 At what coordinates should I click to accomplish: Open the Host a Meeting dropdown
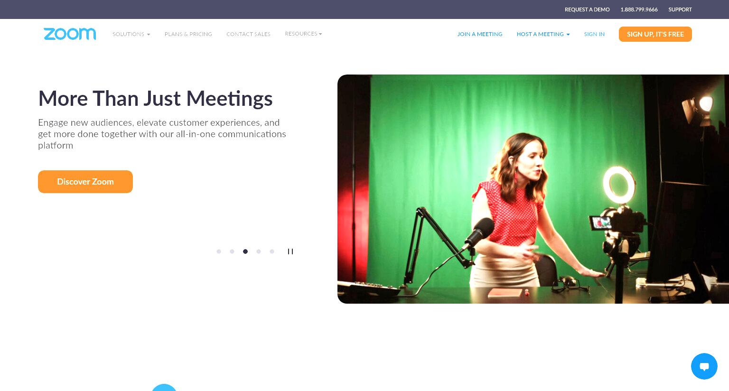click(x=543, y=34)
